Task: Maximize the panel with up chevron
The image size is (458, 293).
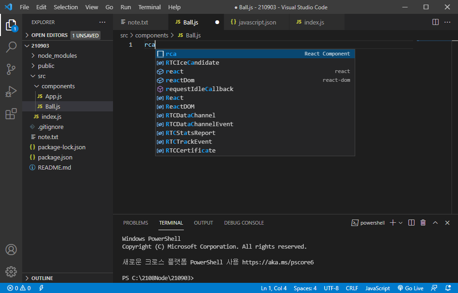Action: pos(435,223)
